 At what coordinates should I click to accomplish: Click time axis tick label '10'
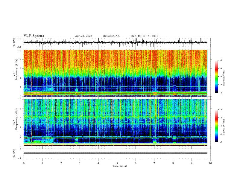coord(210,163)
